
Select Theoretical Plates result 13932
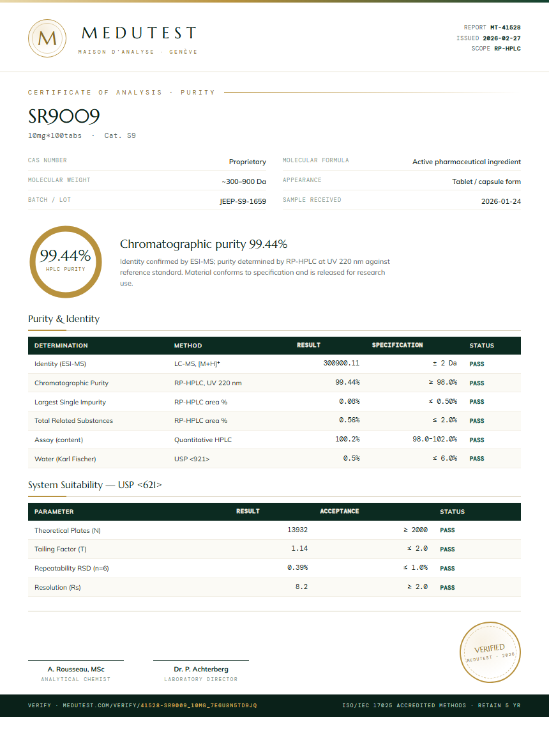pos(297,530)
